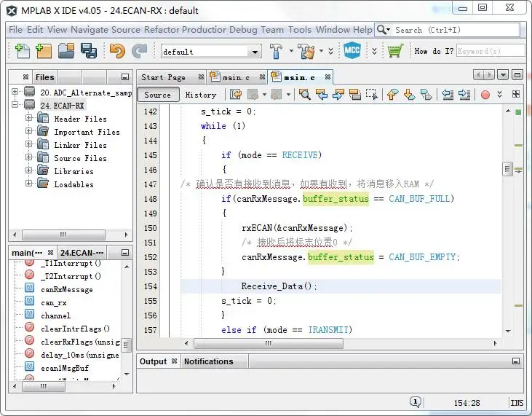Open the Debug menu
Viewport: 532px width, 416px height.
click(243, 30)
